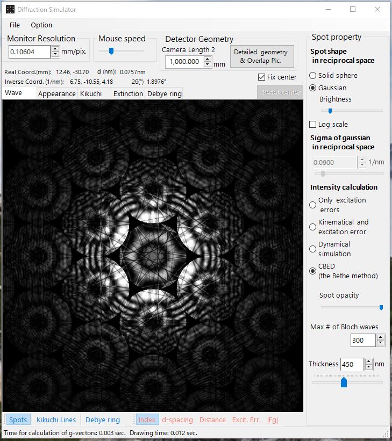
Task: Adjust the Brightness slider
Action: [330, 111]
